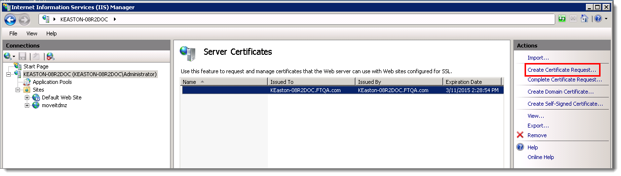
Task: Expand the moveitdmz site node
Action: point(27,105)
